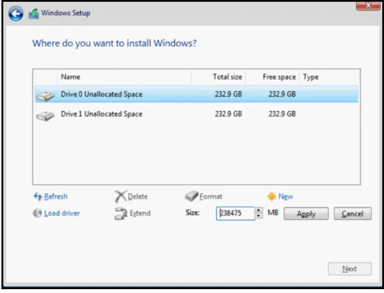Click the Next button

tap(350, 269)
